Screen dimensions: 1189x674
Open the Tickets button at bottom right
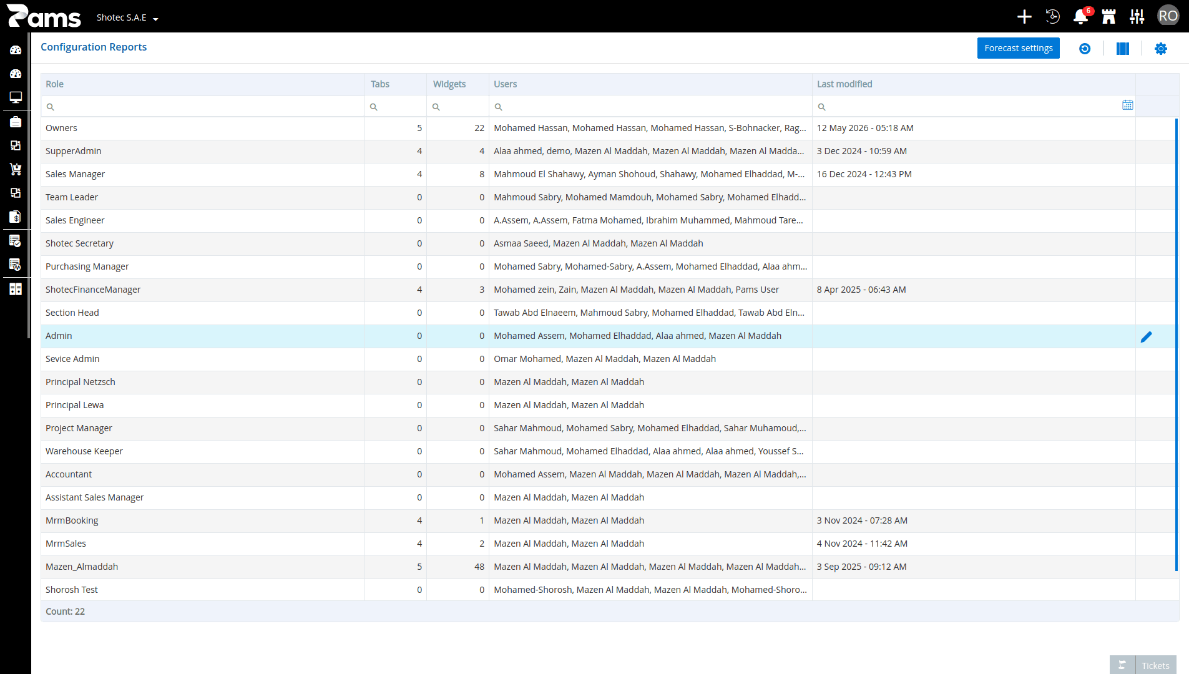(x=1155, y=665)
